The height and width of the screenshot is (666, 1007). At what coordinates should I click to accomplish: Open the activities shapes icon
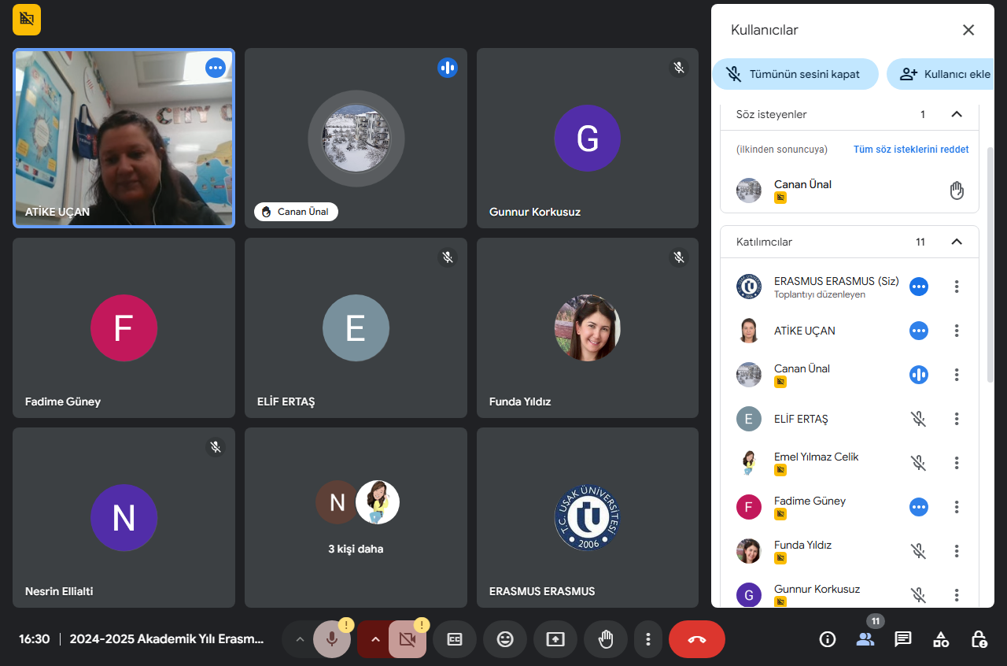coord(941,639)
